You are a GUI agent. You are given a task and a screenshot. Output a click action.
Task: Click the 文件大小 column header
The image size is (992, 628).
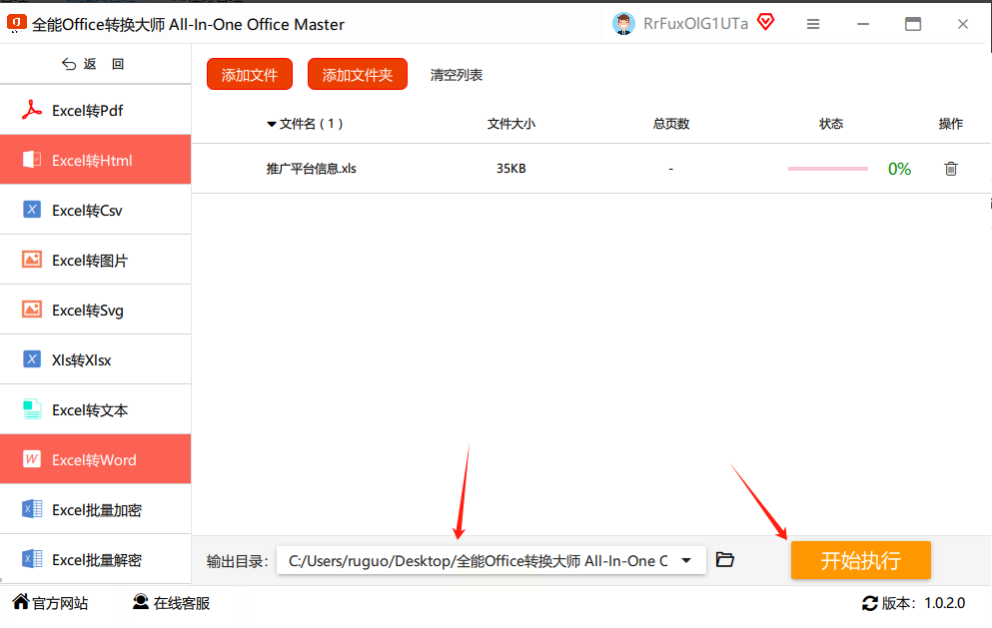point(511,124)
